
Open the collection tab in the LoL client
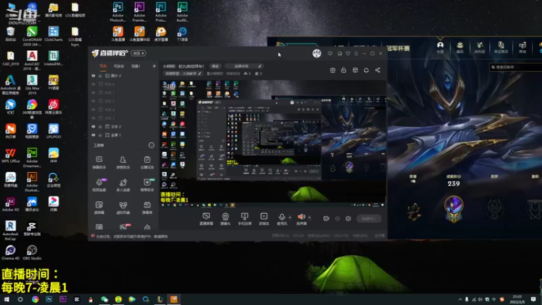pyautogui.click(x=460, y=47)
